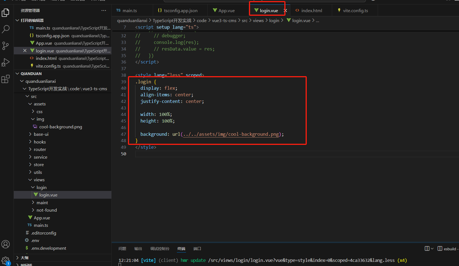Click the code breadcrumb segment

pos(201,20)
